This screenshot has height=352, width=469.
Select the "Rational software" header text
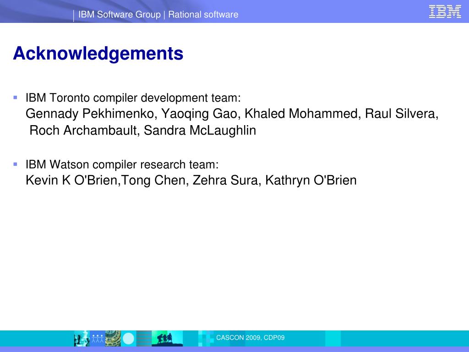tap(203, 14)
